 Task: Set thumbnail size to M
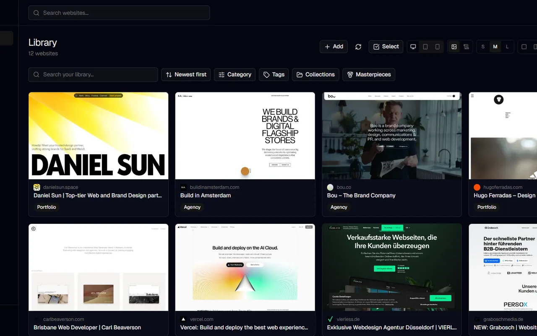click(495, 47)
